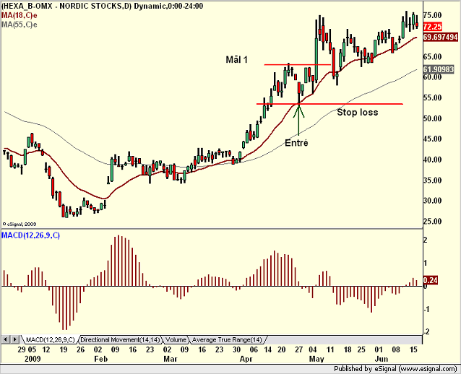461x374 pixels.
Task: Click the Entré annotation text
Action: pos(296,143)
